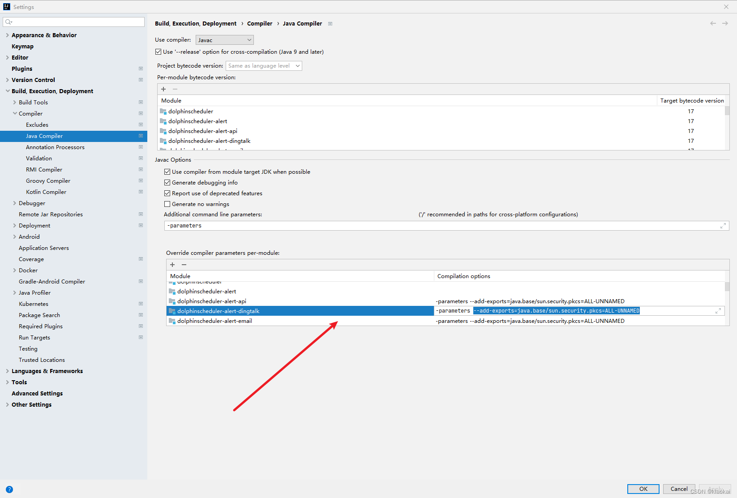Screen dimensions: 737x498
Task: Collapse Build, Execution, Deployment section
Action: [7, 91]
